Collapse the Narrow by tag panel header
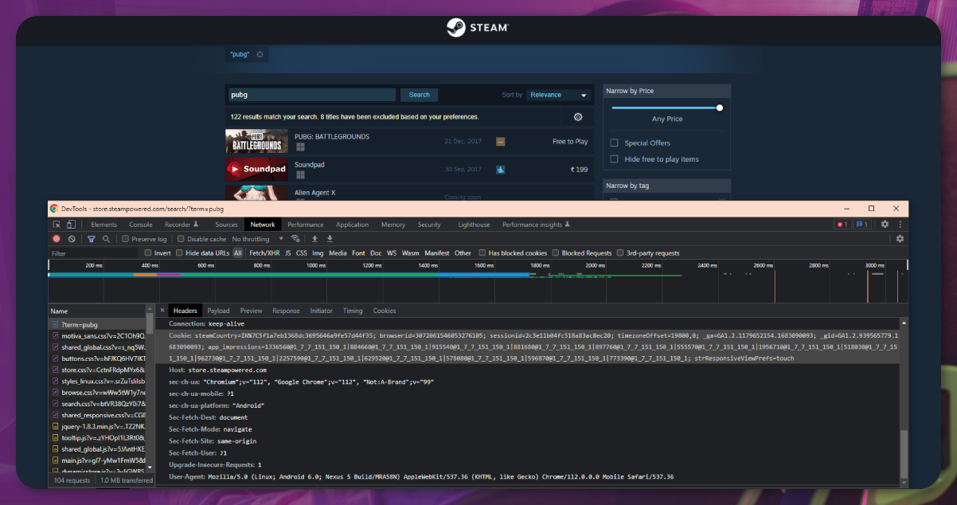957x505 pixels. [x=666, y=186]
